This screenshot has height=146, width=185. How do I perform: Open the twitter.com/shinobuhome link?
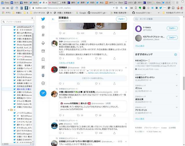[102, 73]
